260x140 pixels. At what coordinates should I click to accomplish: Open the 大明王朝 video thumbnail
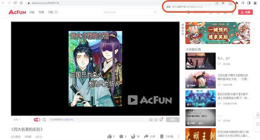pyautogui.click(x=201, y=134)
